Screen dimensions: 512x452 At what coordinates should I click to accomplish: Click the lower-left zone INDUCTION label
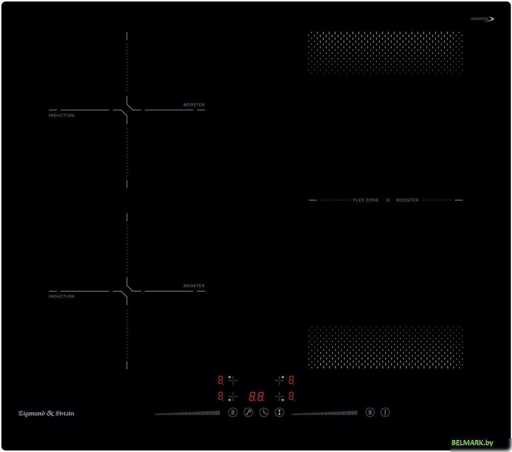(x=61, y=296)
